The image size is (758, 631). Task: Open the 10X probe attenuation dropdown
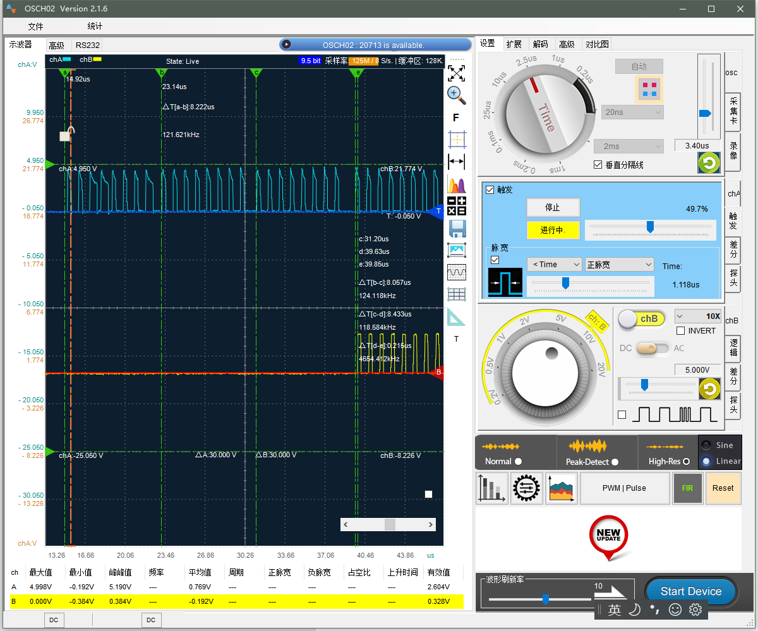[x=698, y=316]
